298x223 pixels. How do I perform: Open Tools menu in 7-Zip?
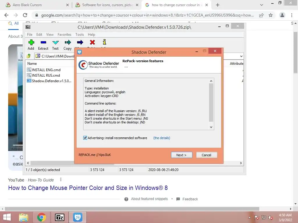coord(79,35)
